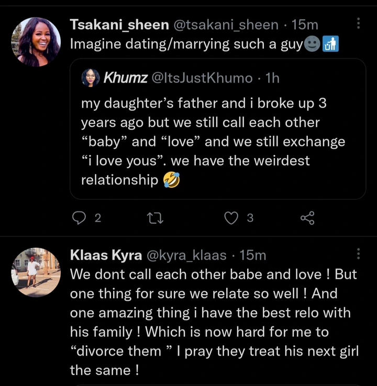Open more options on Tsakani_sheen's tweet
Screen dimensions: 377x386
tap(358, 24)
